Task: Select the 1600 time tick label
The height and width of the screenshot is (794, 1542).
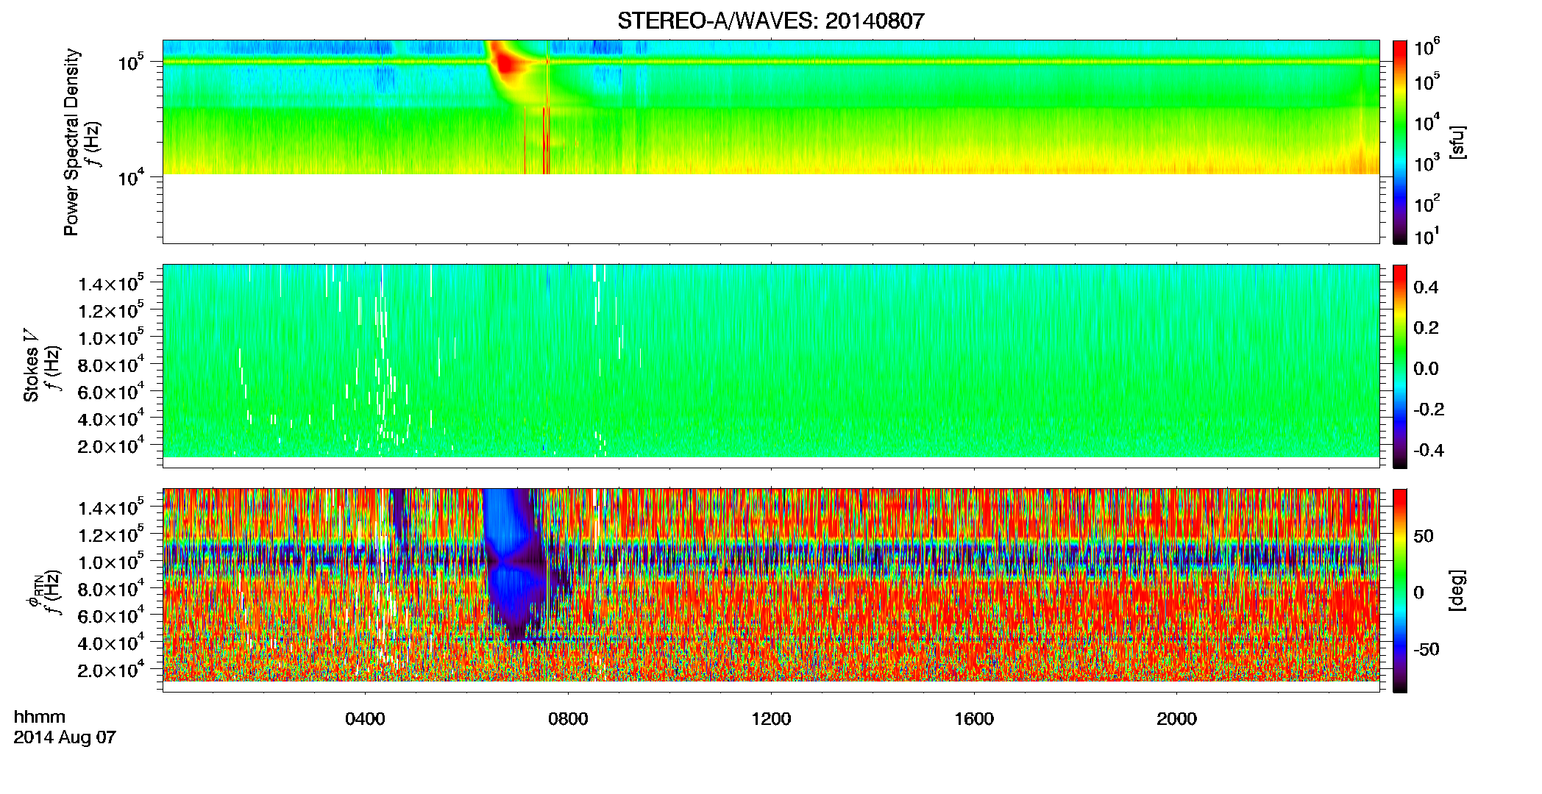Action: click(974, 719)
